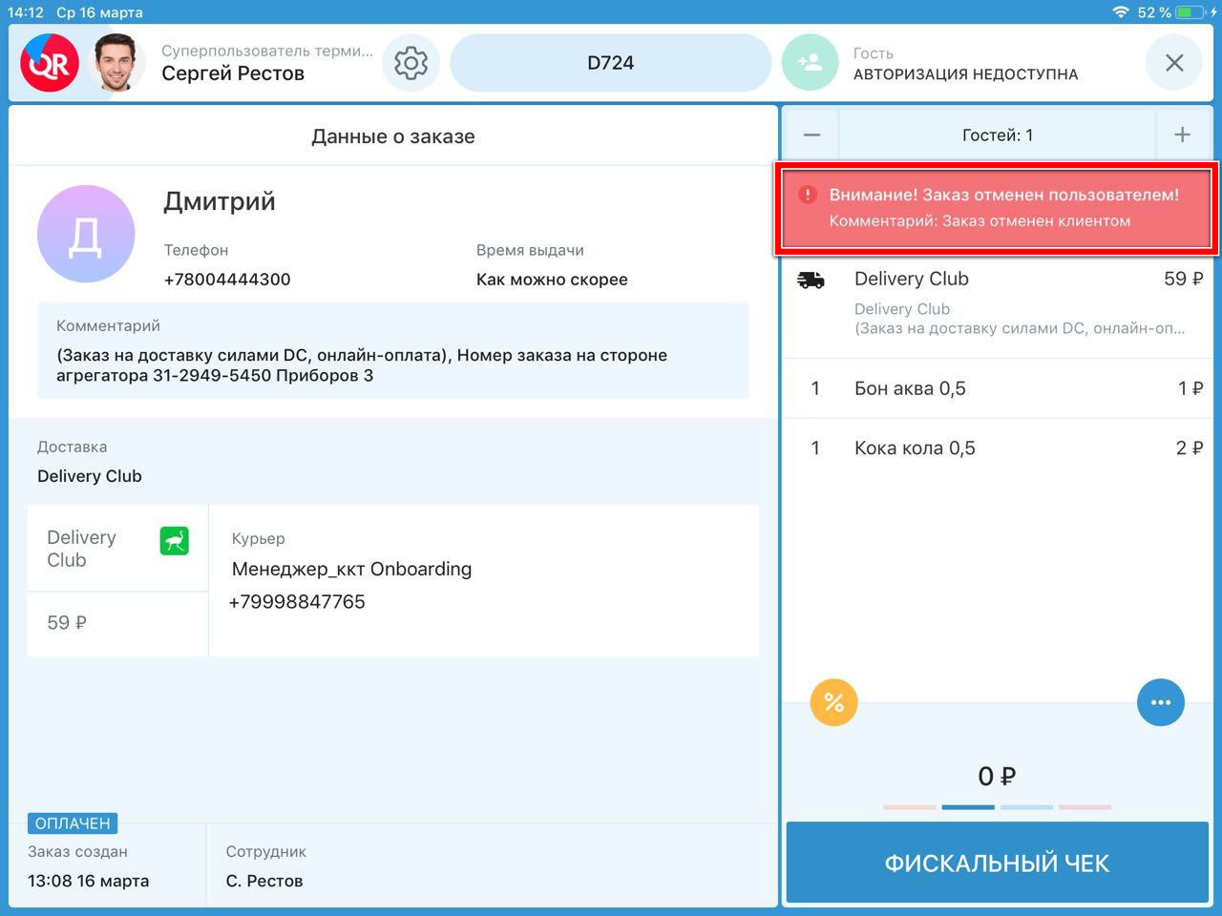Image resolution: width=1222 pixels, height=916 pixels.
Task: Tap Данные о заказе header
Action: (393, 136)
